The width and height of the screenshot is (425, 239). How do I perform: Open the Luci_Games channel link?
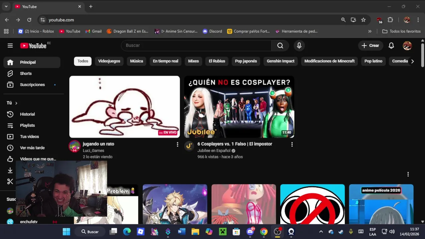pos(93,151)
